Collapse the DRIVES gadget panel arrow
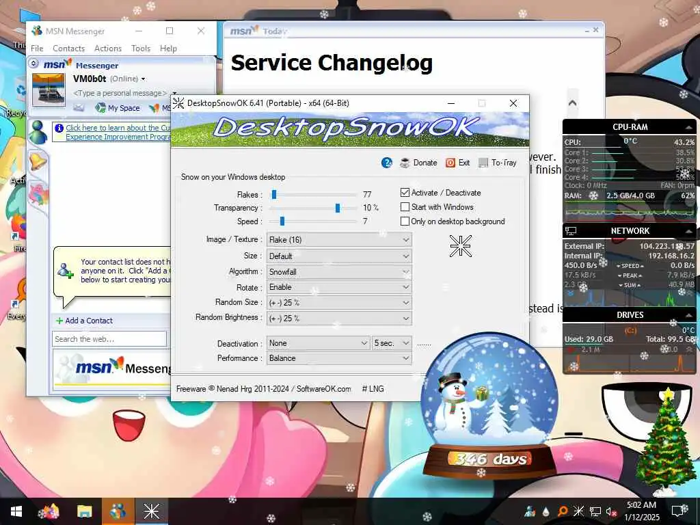Image resolution: width=700 pixels, height=525 pixels. click(689, 315)
